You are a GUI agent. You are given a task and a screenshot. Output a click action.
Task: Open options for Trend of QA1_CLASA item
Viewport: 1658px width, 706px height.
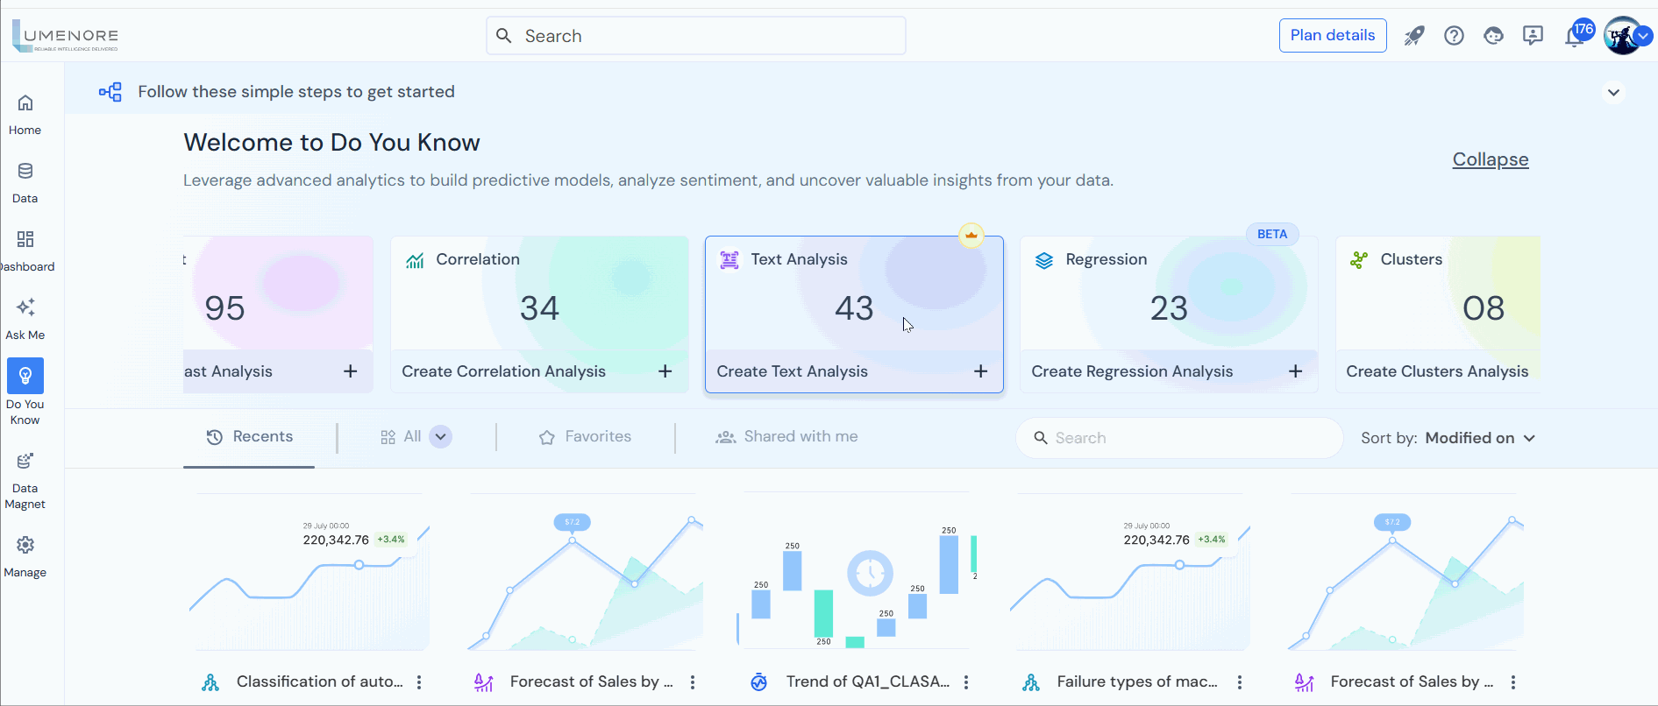click(x=966, y=682)
